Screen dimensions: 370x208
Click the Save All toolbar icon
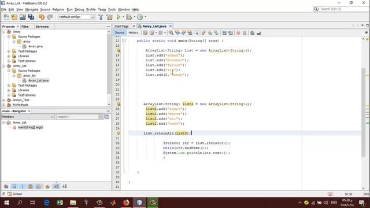31,17
